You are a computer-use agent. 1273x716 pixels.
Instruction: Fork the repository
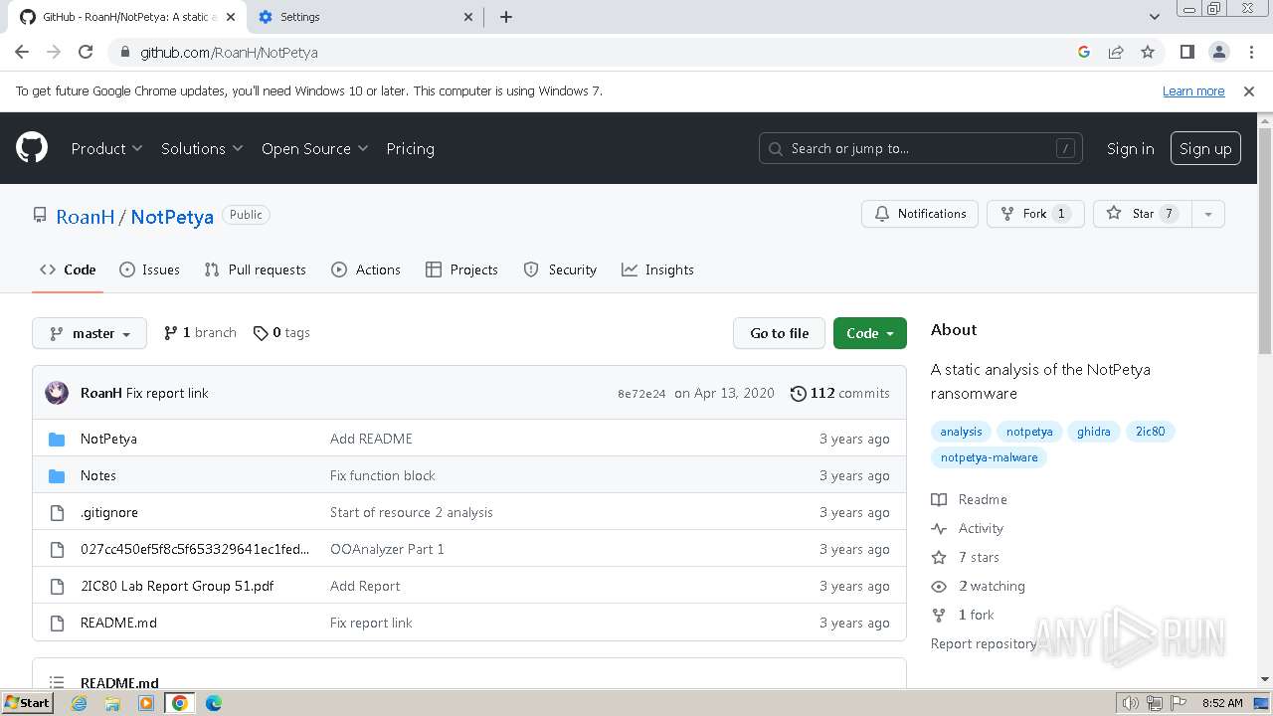(x=1034, y=214)
